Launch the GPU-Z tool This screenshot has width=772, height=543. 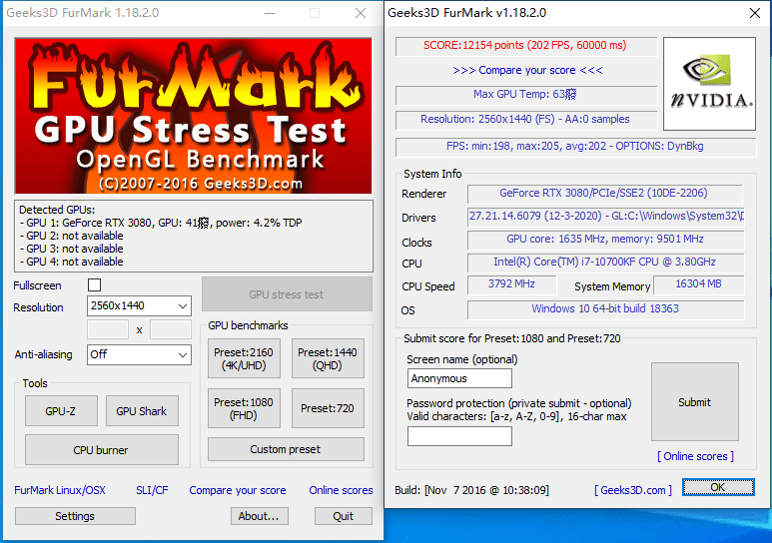(60, 411)
